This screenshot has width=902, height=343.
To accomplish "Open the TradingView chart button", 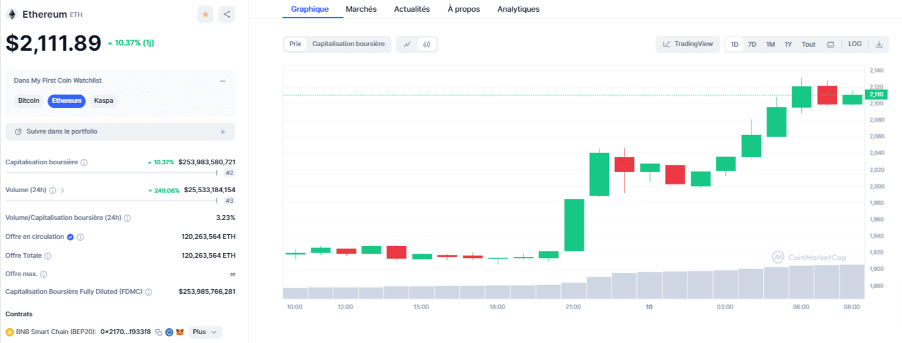I will [688, 44].
